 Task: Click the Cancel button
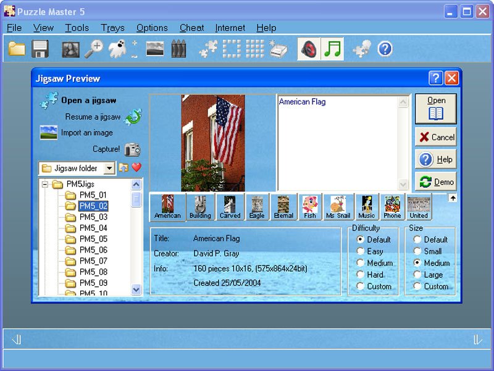[x=436, y=137]
